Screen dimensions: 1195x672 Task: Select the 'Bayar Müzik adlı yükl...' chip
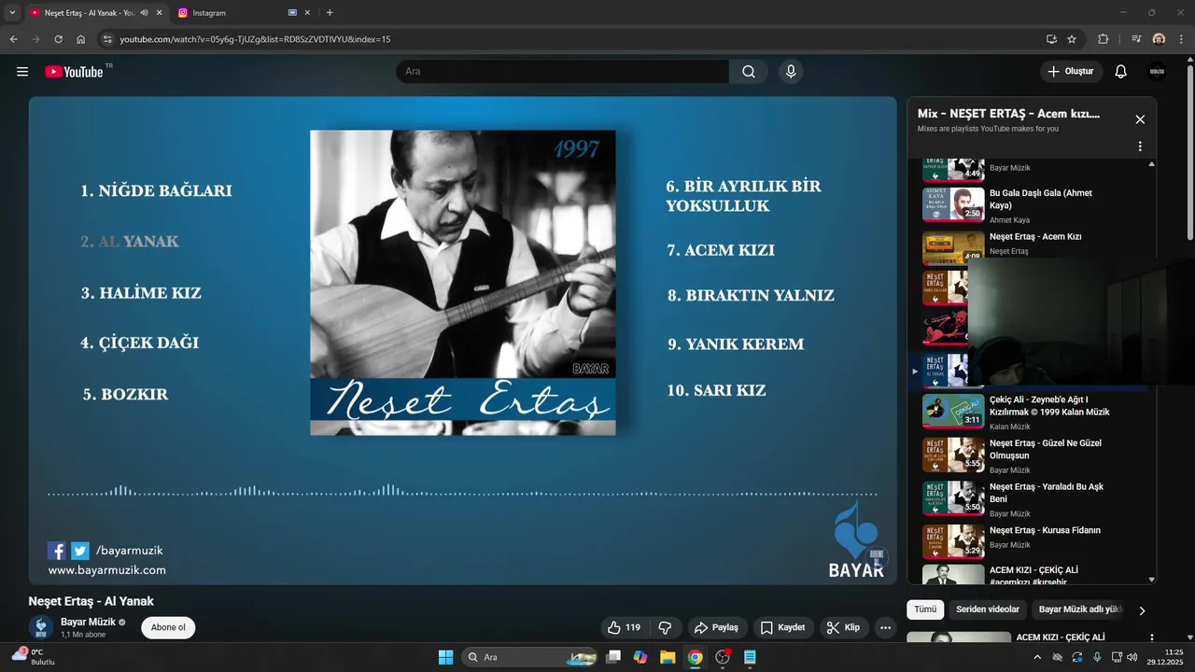coord(1079,609)
